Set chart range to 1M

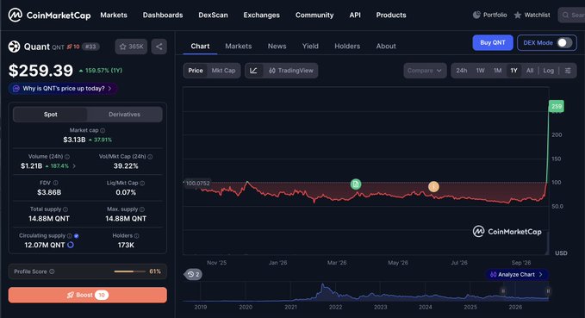497,71
